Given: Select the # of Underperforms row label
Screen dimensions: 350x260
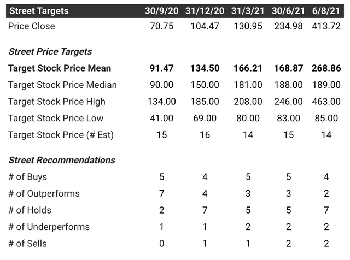Looking at the screenshot, I should pos(49,227).
